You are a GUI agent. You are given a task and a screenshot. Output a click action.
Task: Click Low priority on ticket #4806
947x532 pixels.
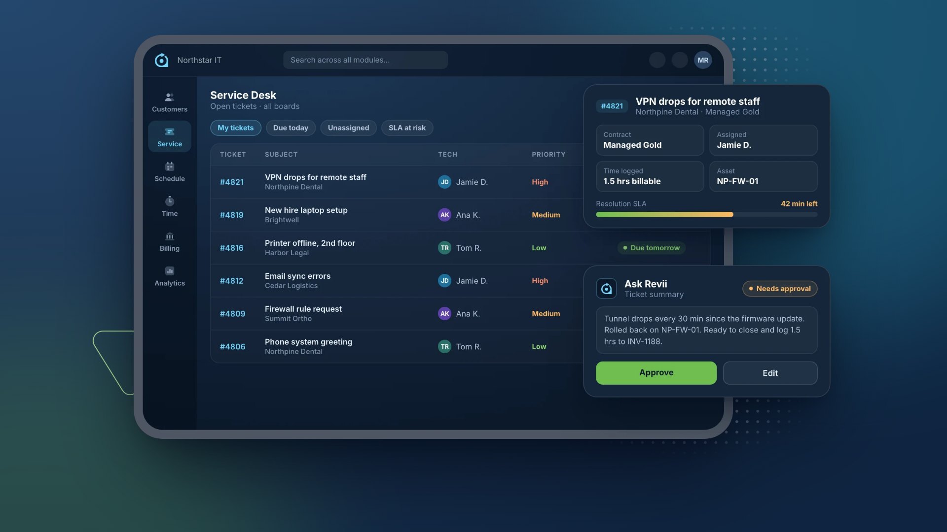click(539, 347)
